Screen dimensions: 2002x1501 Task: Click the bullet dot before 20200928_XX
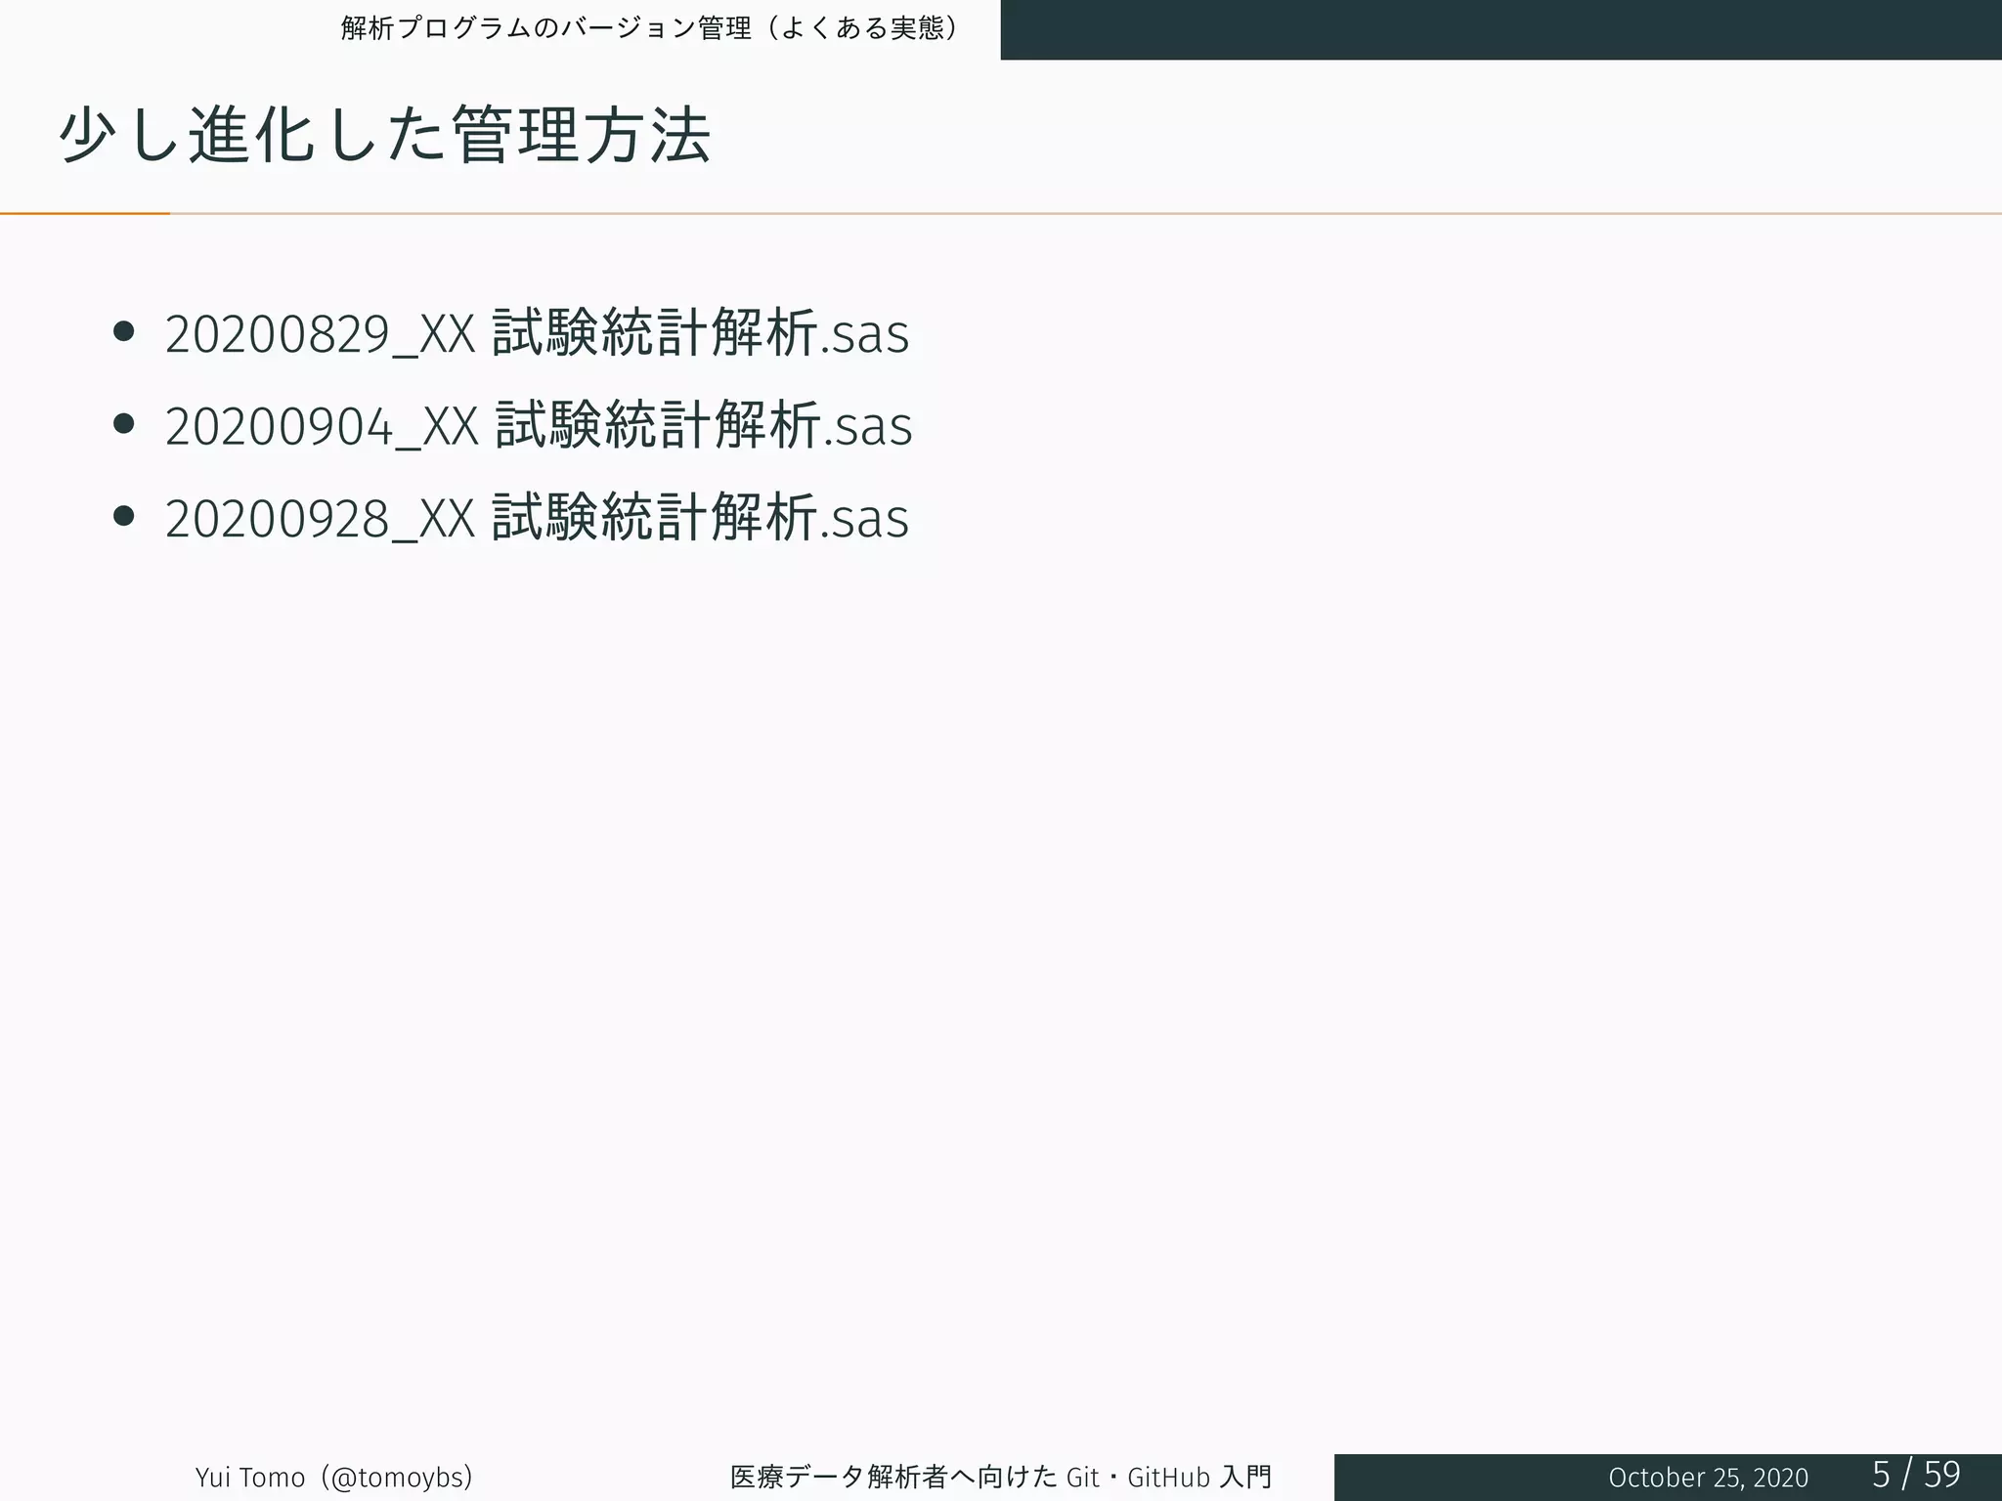click(x=123, y=516)
